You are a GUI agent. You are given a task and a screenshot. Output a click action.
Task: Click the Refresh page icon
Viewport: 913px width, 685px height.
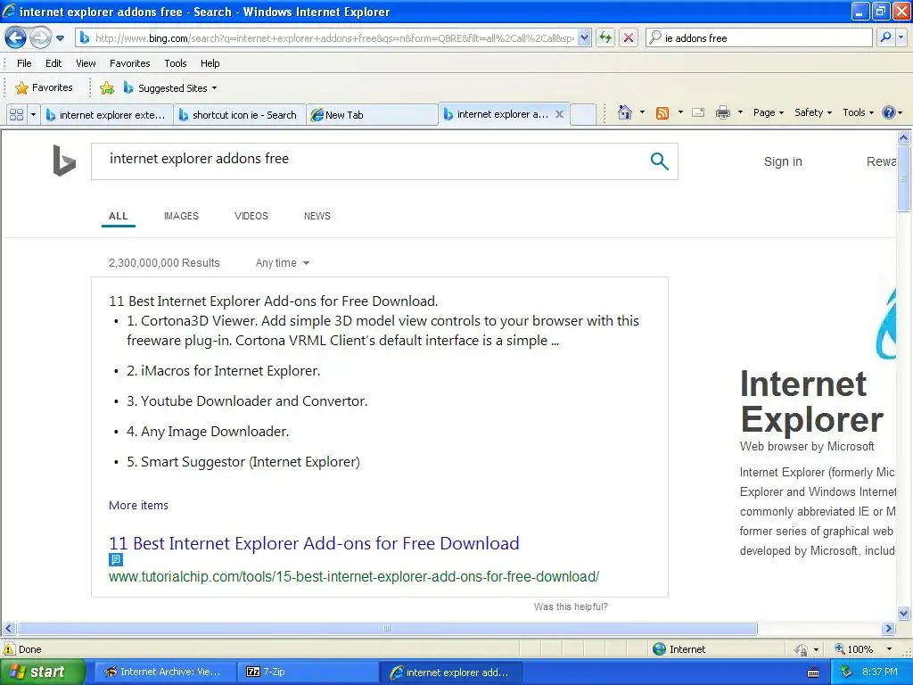point(605,38)
